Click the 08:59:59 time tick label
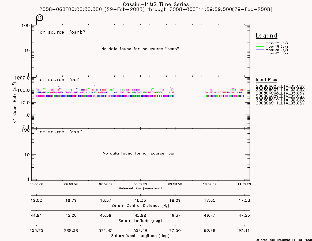 [140, 184]
